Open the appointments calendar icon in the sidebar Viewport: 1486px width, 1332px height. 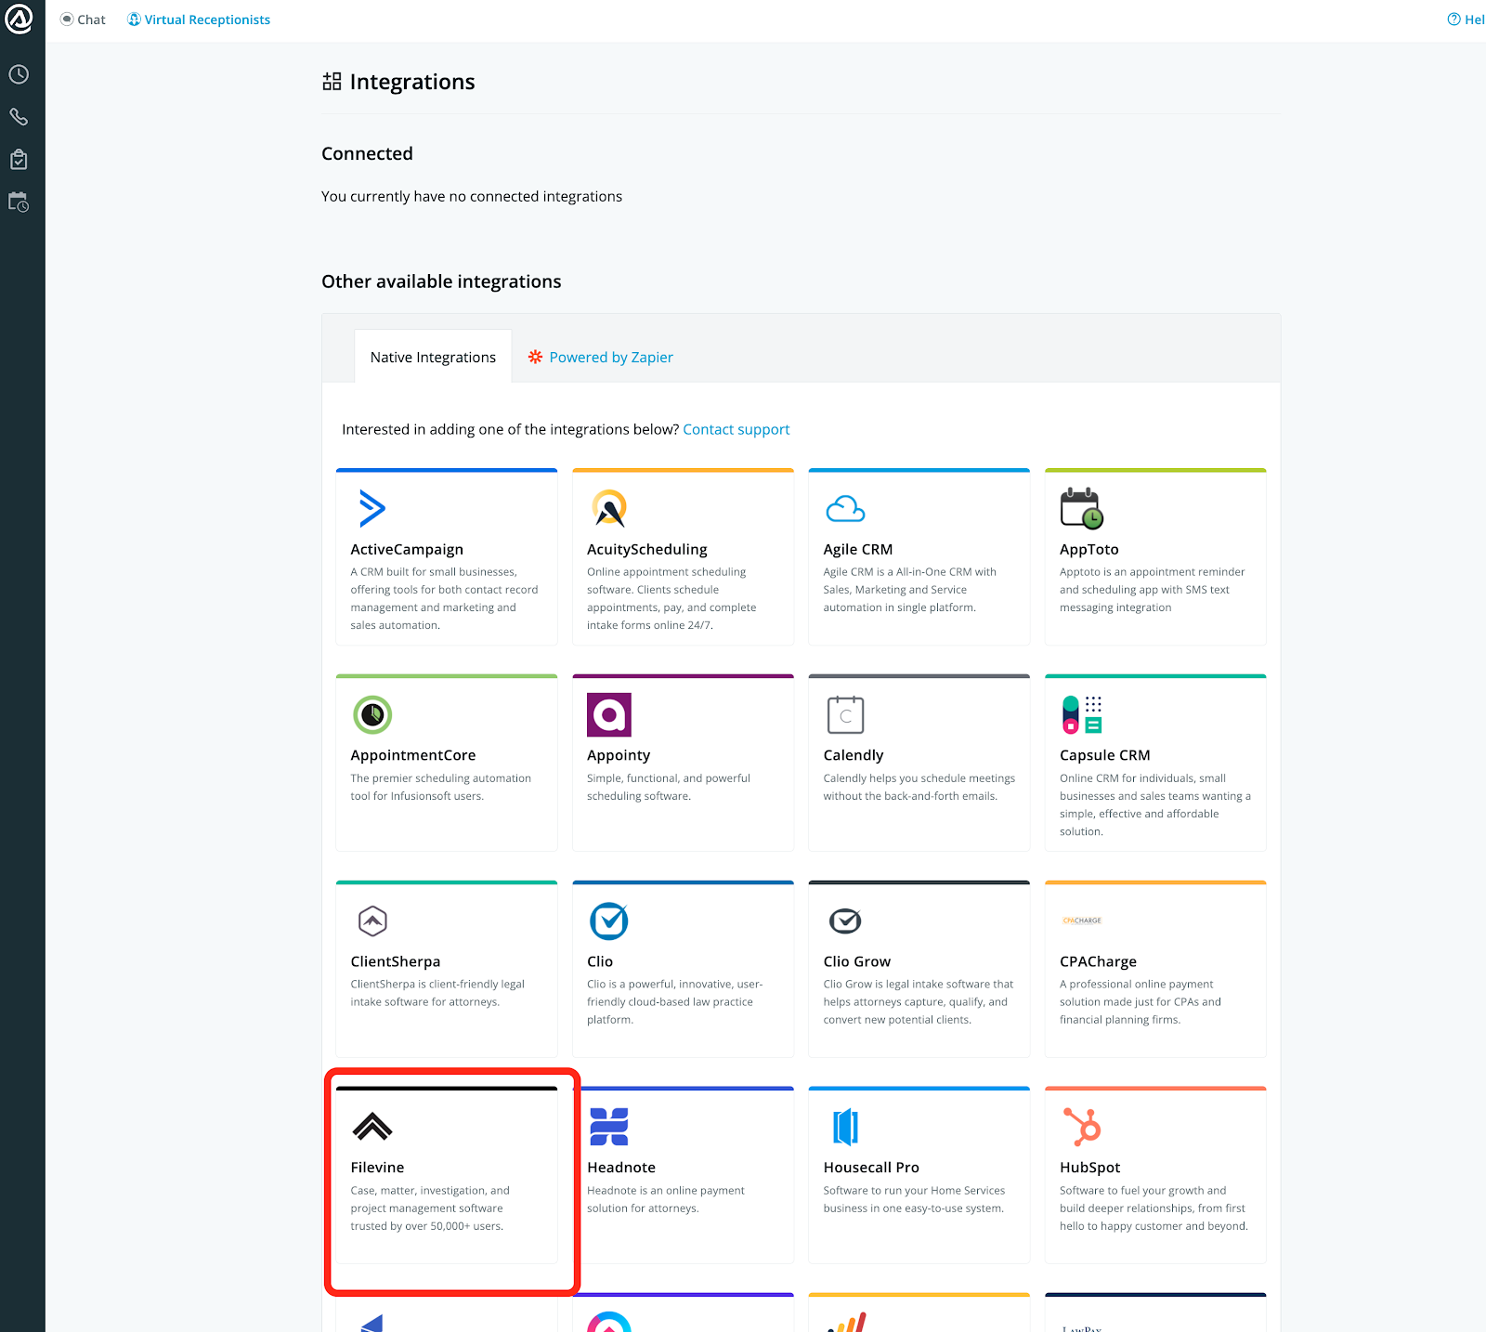(19, 202)
